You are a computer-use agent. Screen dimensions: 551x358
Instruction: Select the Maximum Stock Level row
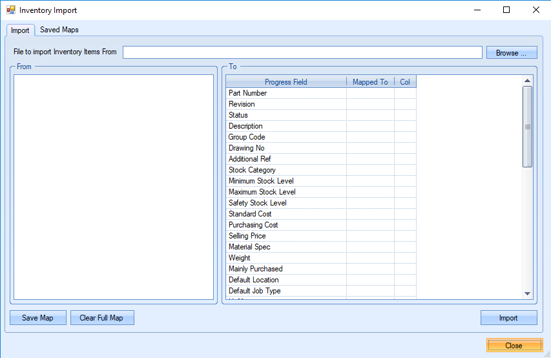pos(321,192)
